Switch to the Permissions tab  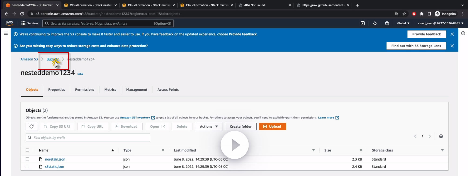pos(85,90)
